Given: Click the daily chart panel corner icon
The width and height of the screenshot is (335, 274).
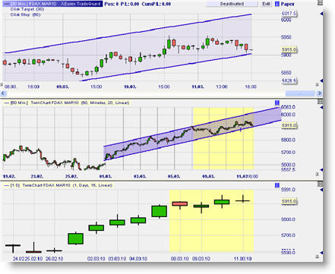Looking at the screenshot, I should 320,184.
